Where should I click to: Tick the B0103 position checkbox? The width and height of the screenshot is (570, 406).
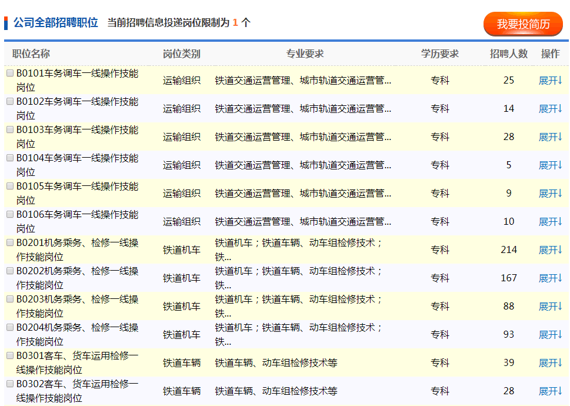click(10, 130)
